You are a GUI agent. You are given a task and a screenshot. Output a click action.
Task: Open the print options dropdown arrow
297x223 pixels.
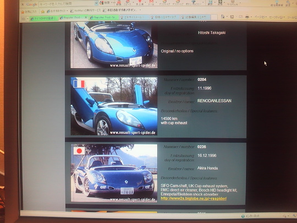tap(251, 17)
